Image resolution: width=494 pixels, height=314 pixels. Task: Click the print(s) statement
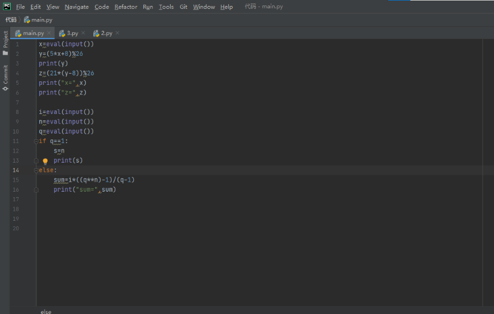tap(68, 160)
